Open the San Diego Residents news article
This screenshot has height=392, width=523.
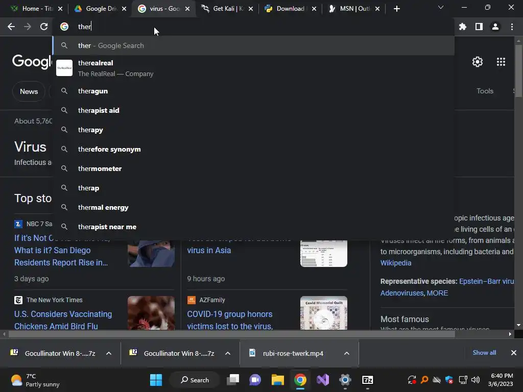(61, 250)
